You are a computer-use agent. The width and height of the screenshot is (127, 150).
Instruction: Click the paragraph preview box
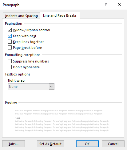click(65, 120)
